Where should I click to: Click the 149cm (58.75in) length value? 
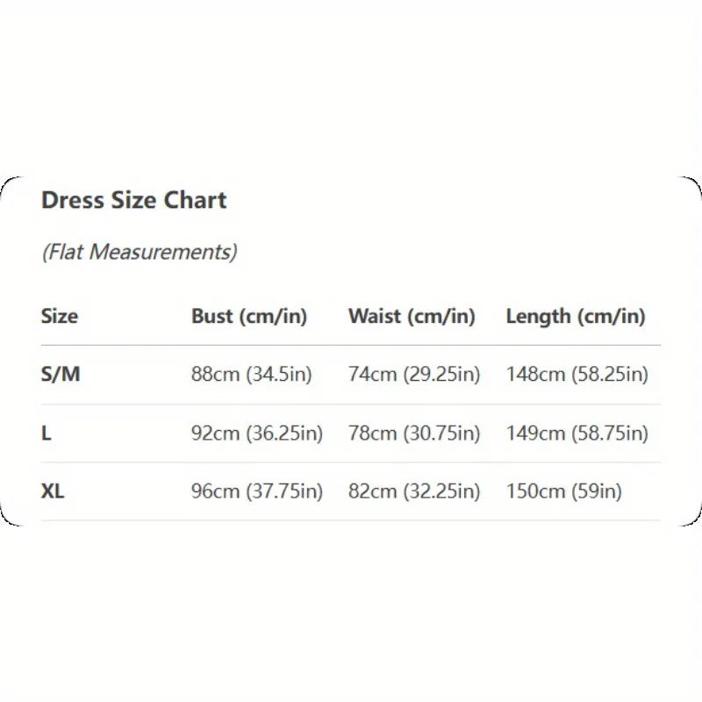[577, 433]
